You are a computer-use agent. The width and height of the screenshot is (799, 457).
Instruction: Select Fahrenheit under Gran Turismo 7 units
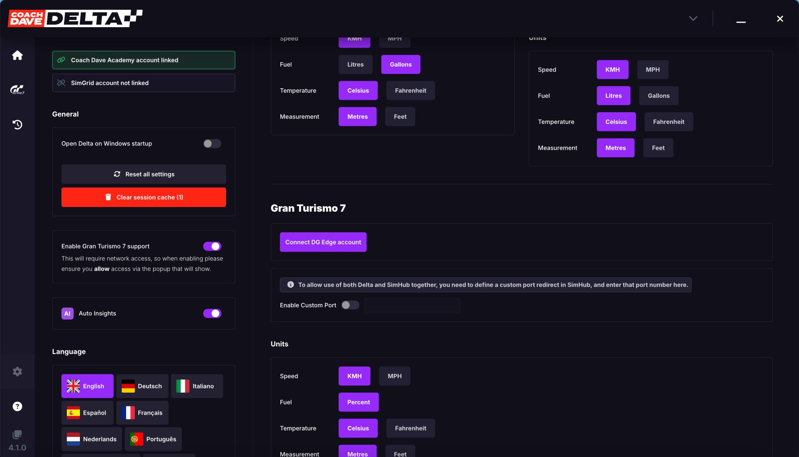[x=410, y=428]
